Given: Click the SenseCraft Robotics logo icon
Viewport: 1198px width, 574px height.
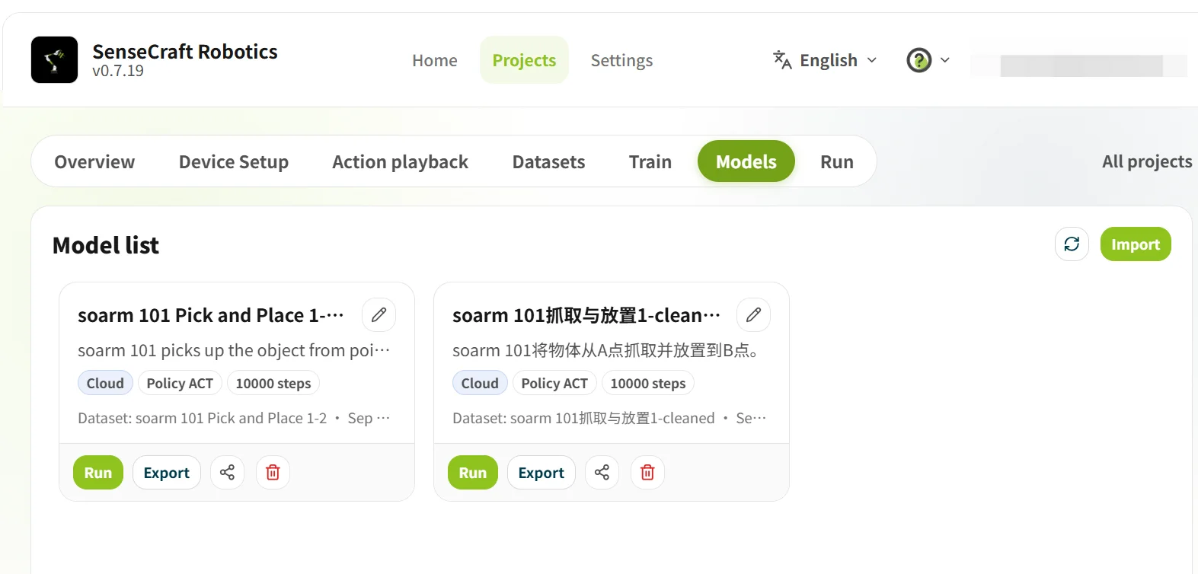Looking at the screenshot, I should pos(54,59).
